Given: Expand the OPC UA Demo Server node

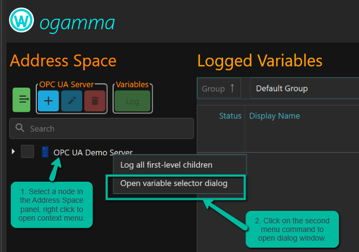Looking at the screenshot, I should pos(14,152).
